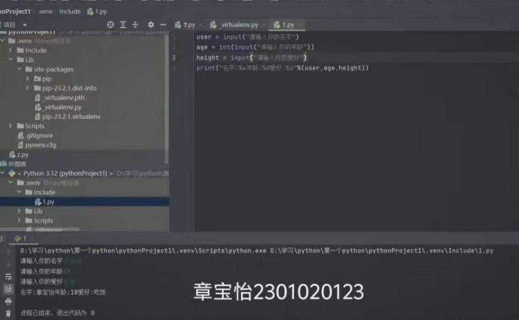Viewport: 519px width, 320px height.
Task: Collapse the Lib folder under .venv
Action: (11, 60)
